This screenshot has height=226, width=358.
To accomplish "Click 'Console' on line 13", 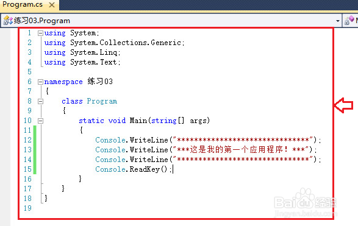I will coord(110,150).
